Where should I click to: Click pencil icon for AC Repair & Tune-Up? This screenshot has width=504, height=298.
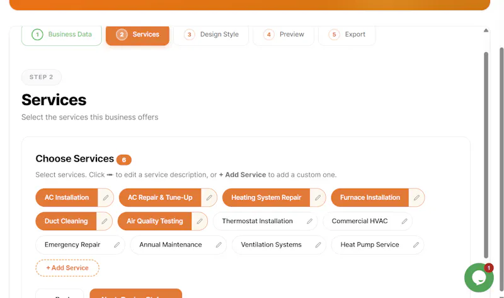[x=209, y=197]
